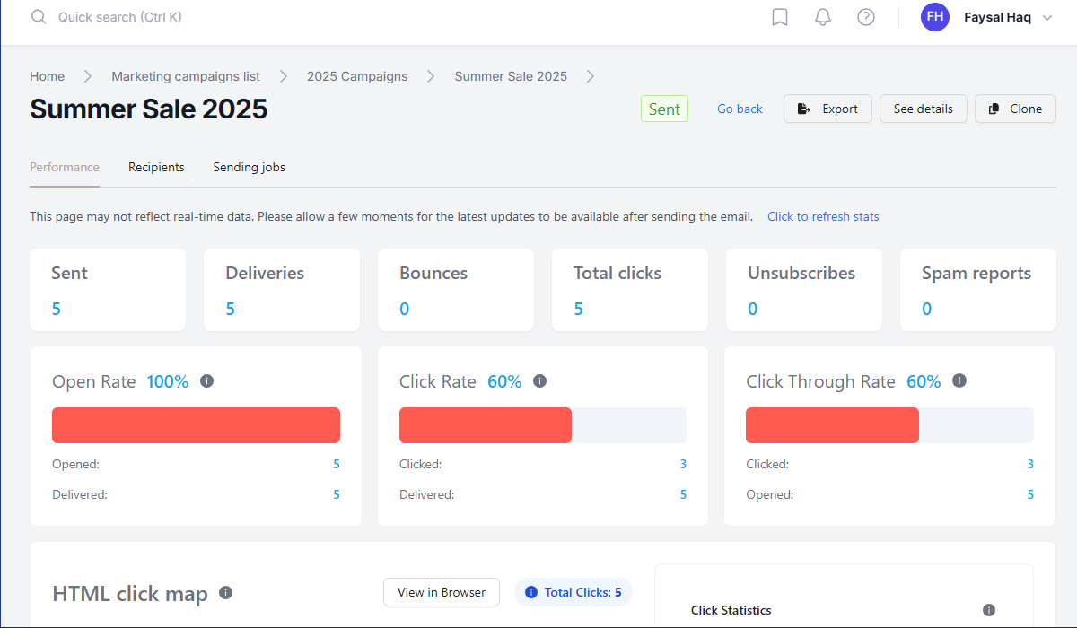Open the bookmarks icon in header
This screenshot has height=628, width=1077.
[780, 17]
